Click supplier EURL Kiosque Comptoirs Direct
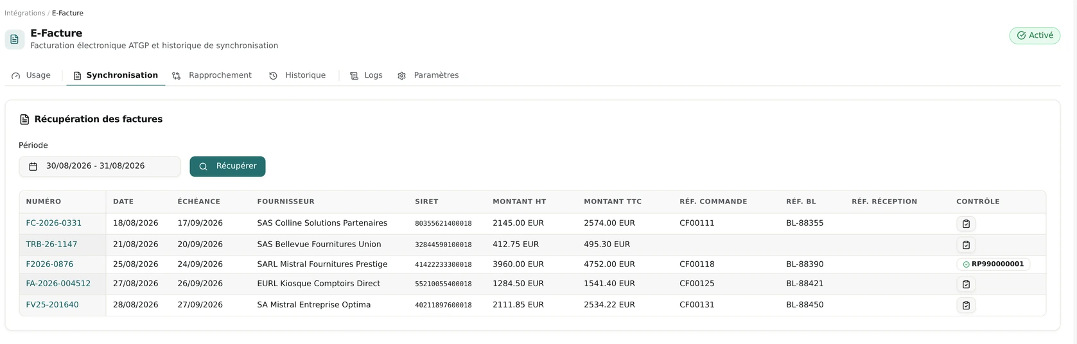This screenshot has height=344, width=1077. click(319, 284)
